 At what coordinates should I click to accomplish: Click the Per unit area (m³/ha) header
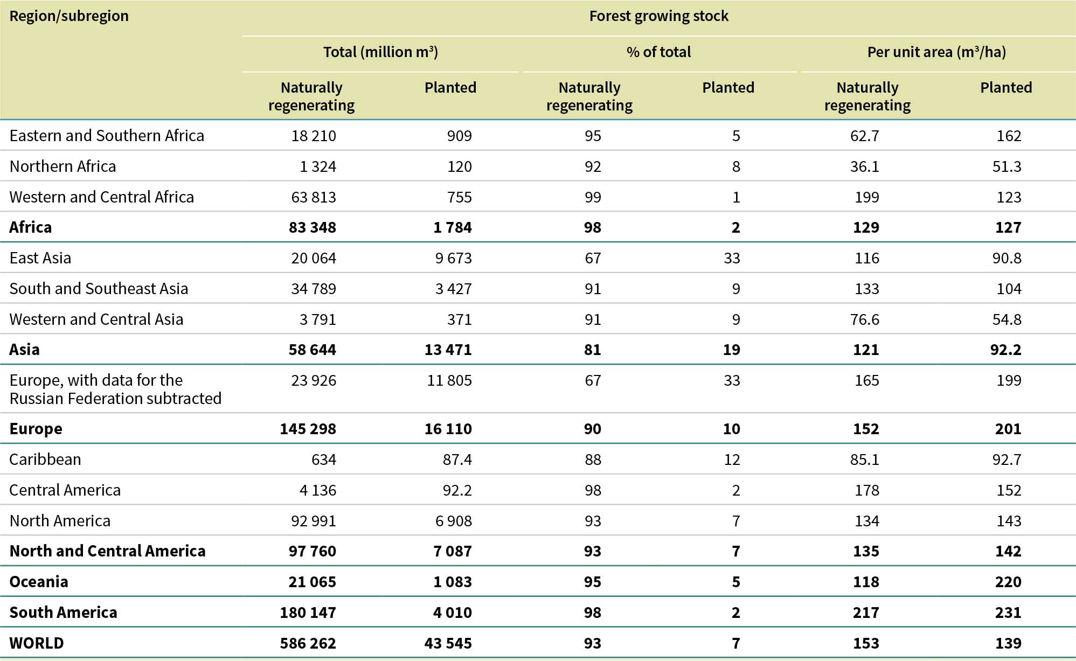[x=936, y=52]
